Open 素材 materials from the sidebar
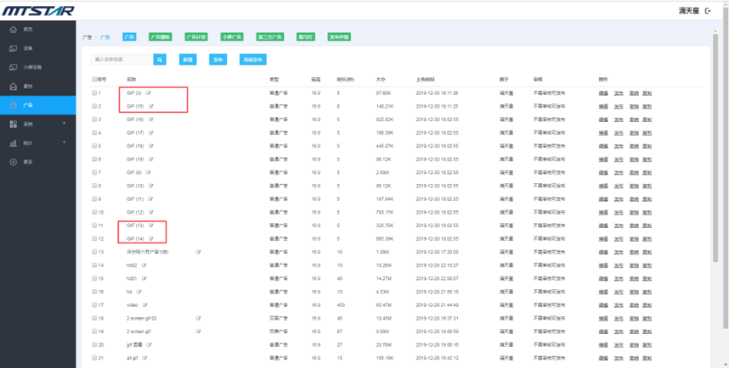Viewport: 729px width, 368px height. coord(14,86)
